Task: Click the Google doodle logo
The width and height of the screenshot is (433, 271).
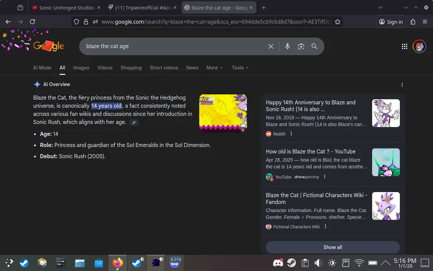Action: click(49, 46)
